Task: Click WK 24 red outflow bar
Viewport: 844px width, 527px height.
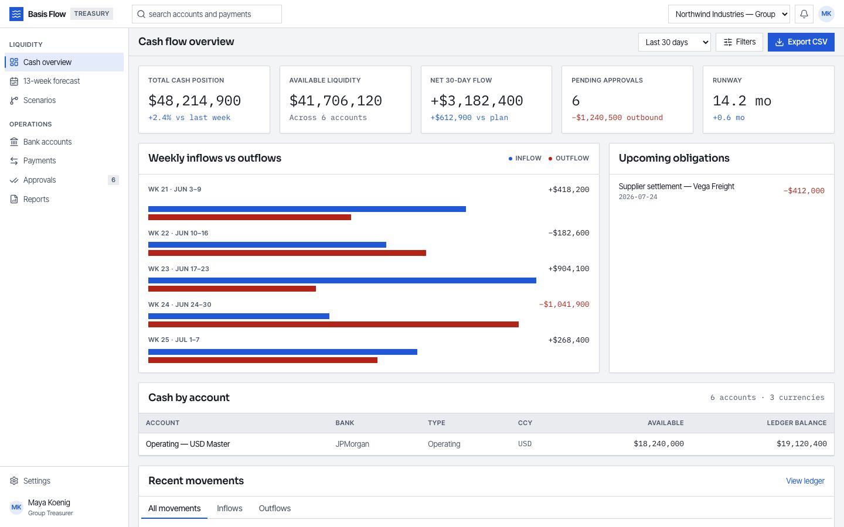Action: [333, 324]
